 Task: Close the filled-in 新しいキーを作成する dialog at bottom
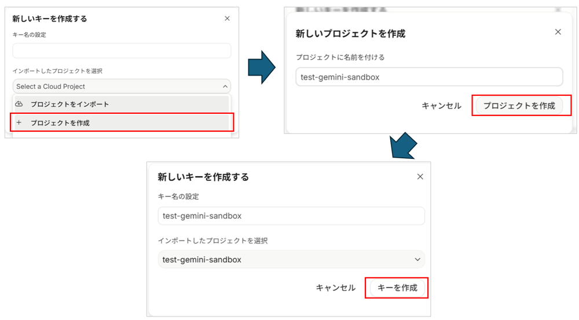420,177
